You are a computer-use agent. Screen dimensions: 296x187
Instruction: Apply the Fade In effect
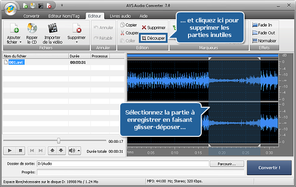pyautogui.click(x=262, y=25)
